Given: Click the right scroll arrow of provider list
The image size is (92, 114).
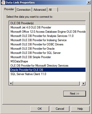Looking at the screenshot, I should (x=83, y=83).
